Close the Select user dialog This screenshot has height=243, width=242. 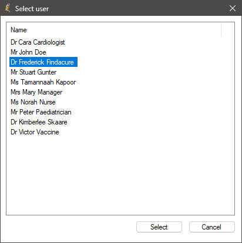click(233, 8)
